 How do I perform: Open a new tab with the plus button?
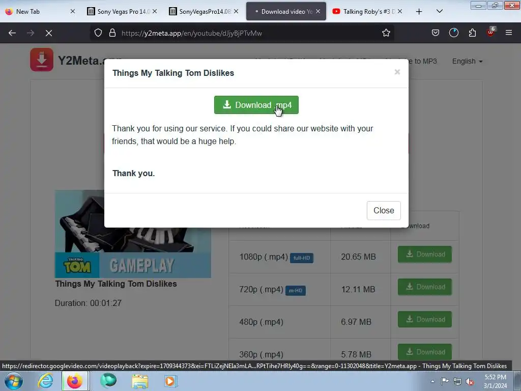click(x=419, y=12)
